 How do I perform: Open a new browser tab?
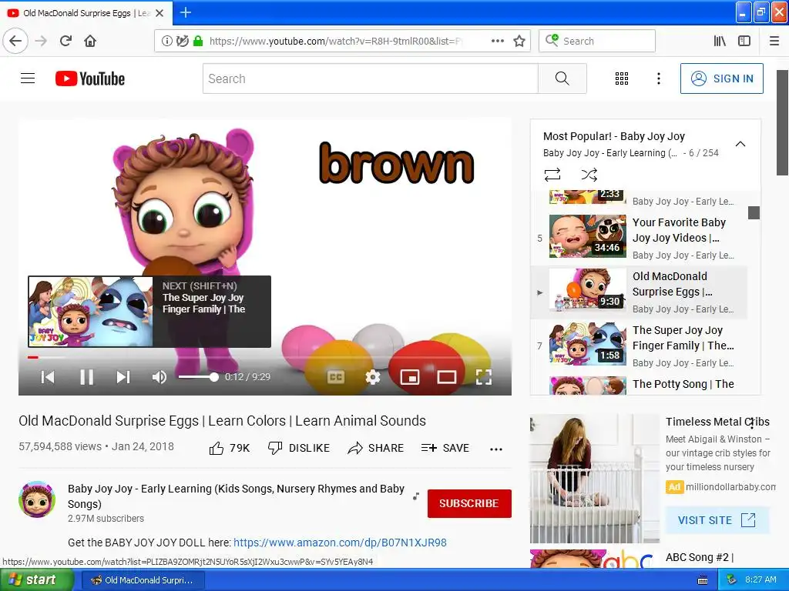pos(185,12)
